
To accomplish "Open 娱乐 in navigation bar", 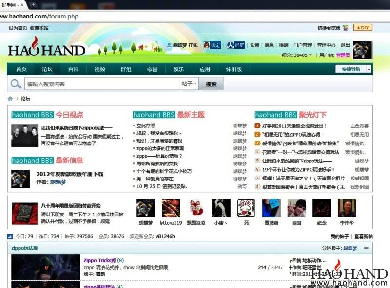I will click(x=178, y=69).
